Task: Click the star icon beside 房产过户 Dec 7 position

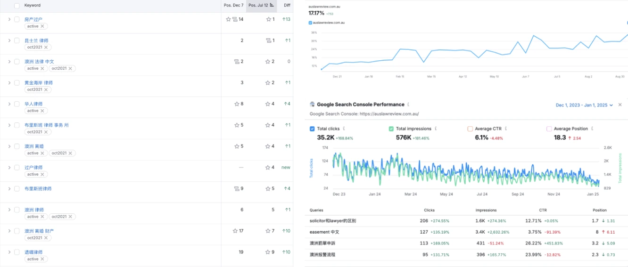Action: (229, 19)
